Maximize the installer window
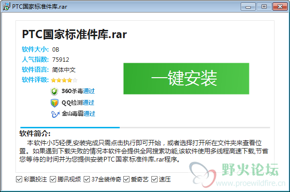Viewport: 290px width, 192px height. click(264, 7)
